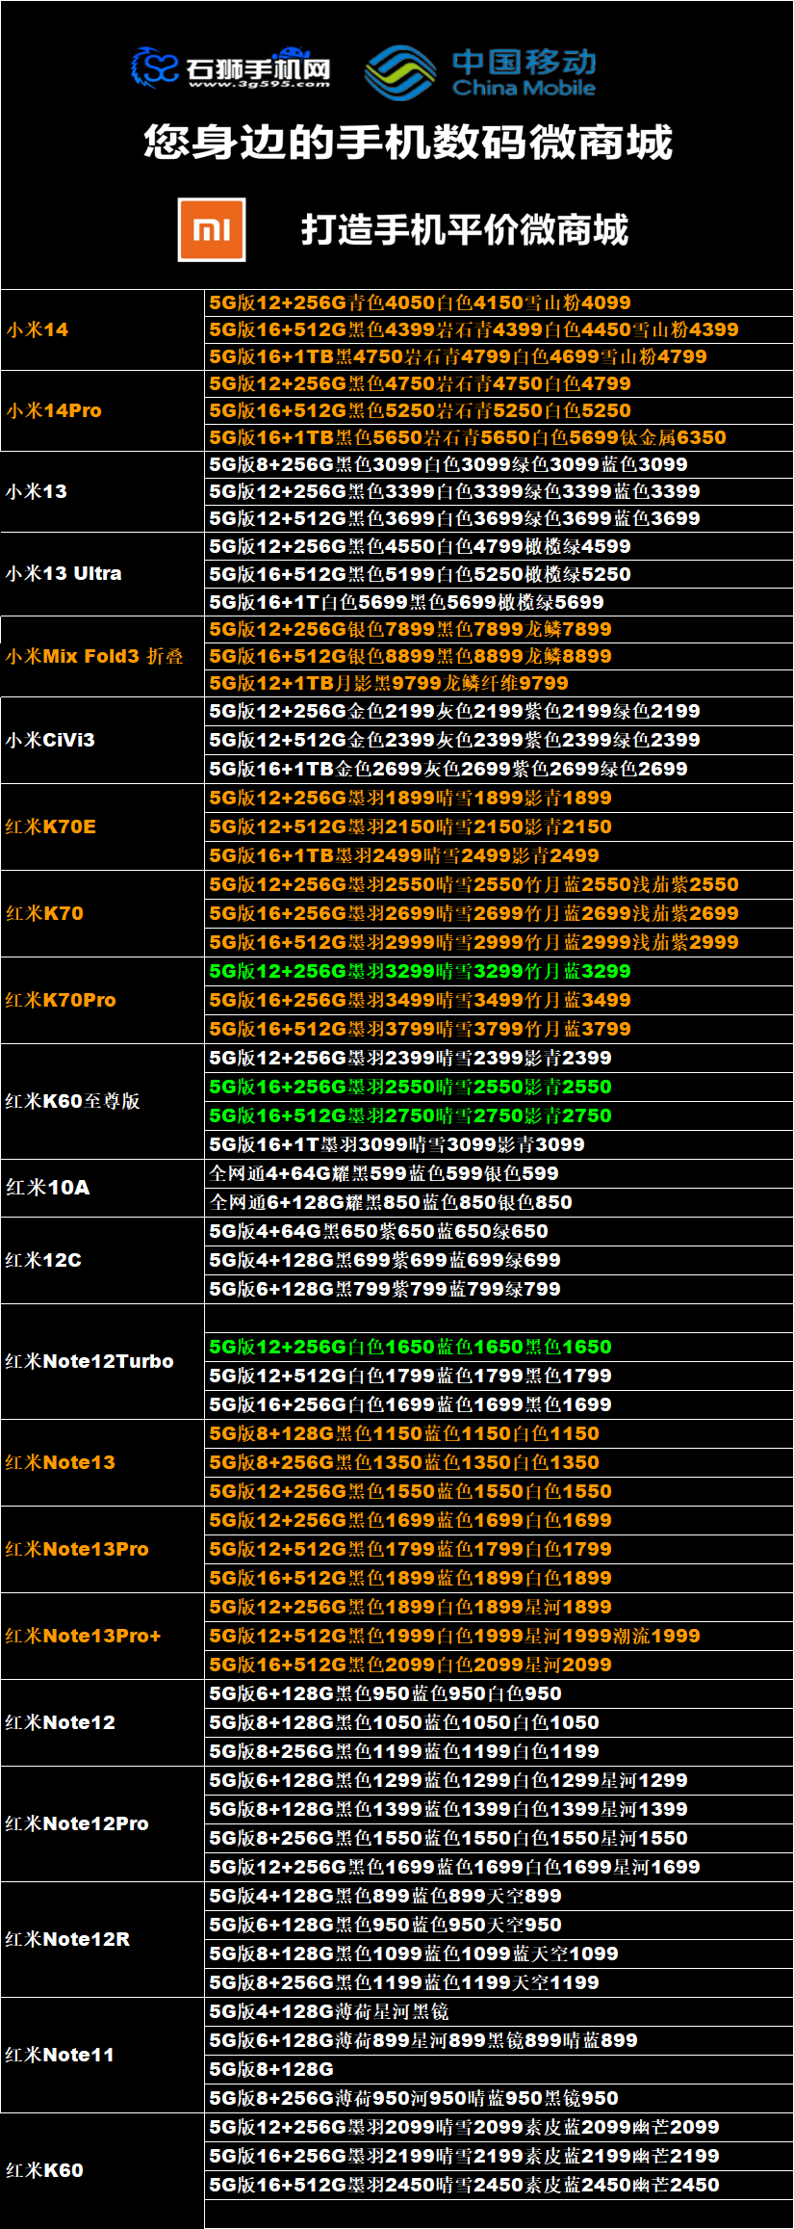794x2229 pixels.
Task: Click row 5G版12+256G墨羽2099 幽芒2099
Action: pos(499,2127)
